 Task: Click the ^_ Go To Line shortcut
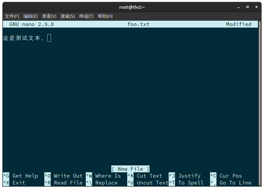(231, 183)
